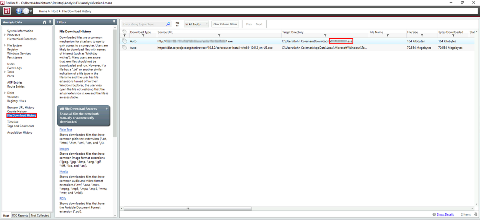The height and width of the screenshot is (220, 480).
Task: Tag the 164 Kilobytes download row
Action: pyautogui.click(x=124, y=41)
